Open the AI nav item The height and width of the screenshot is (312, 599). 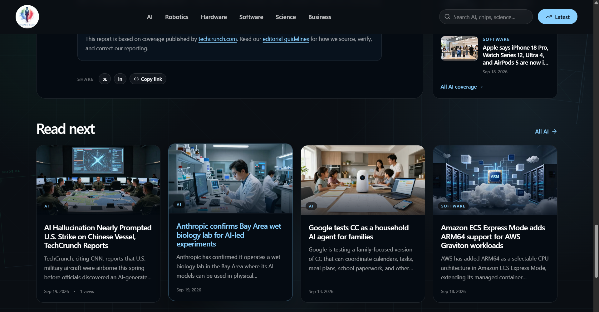click(x=150, y=17)
